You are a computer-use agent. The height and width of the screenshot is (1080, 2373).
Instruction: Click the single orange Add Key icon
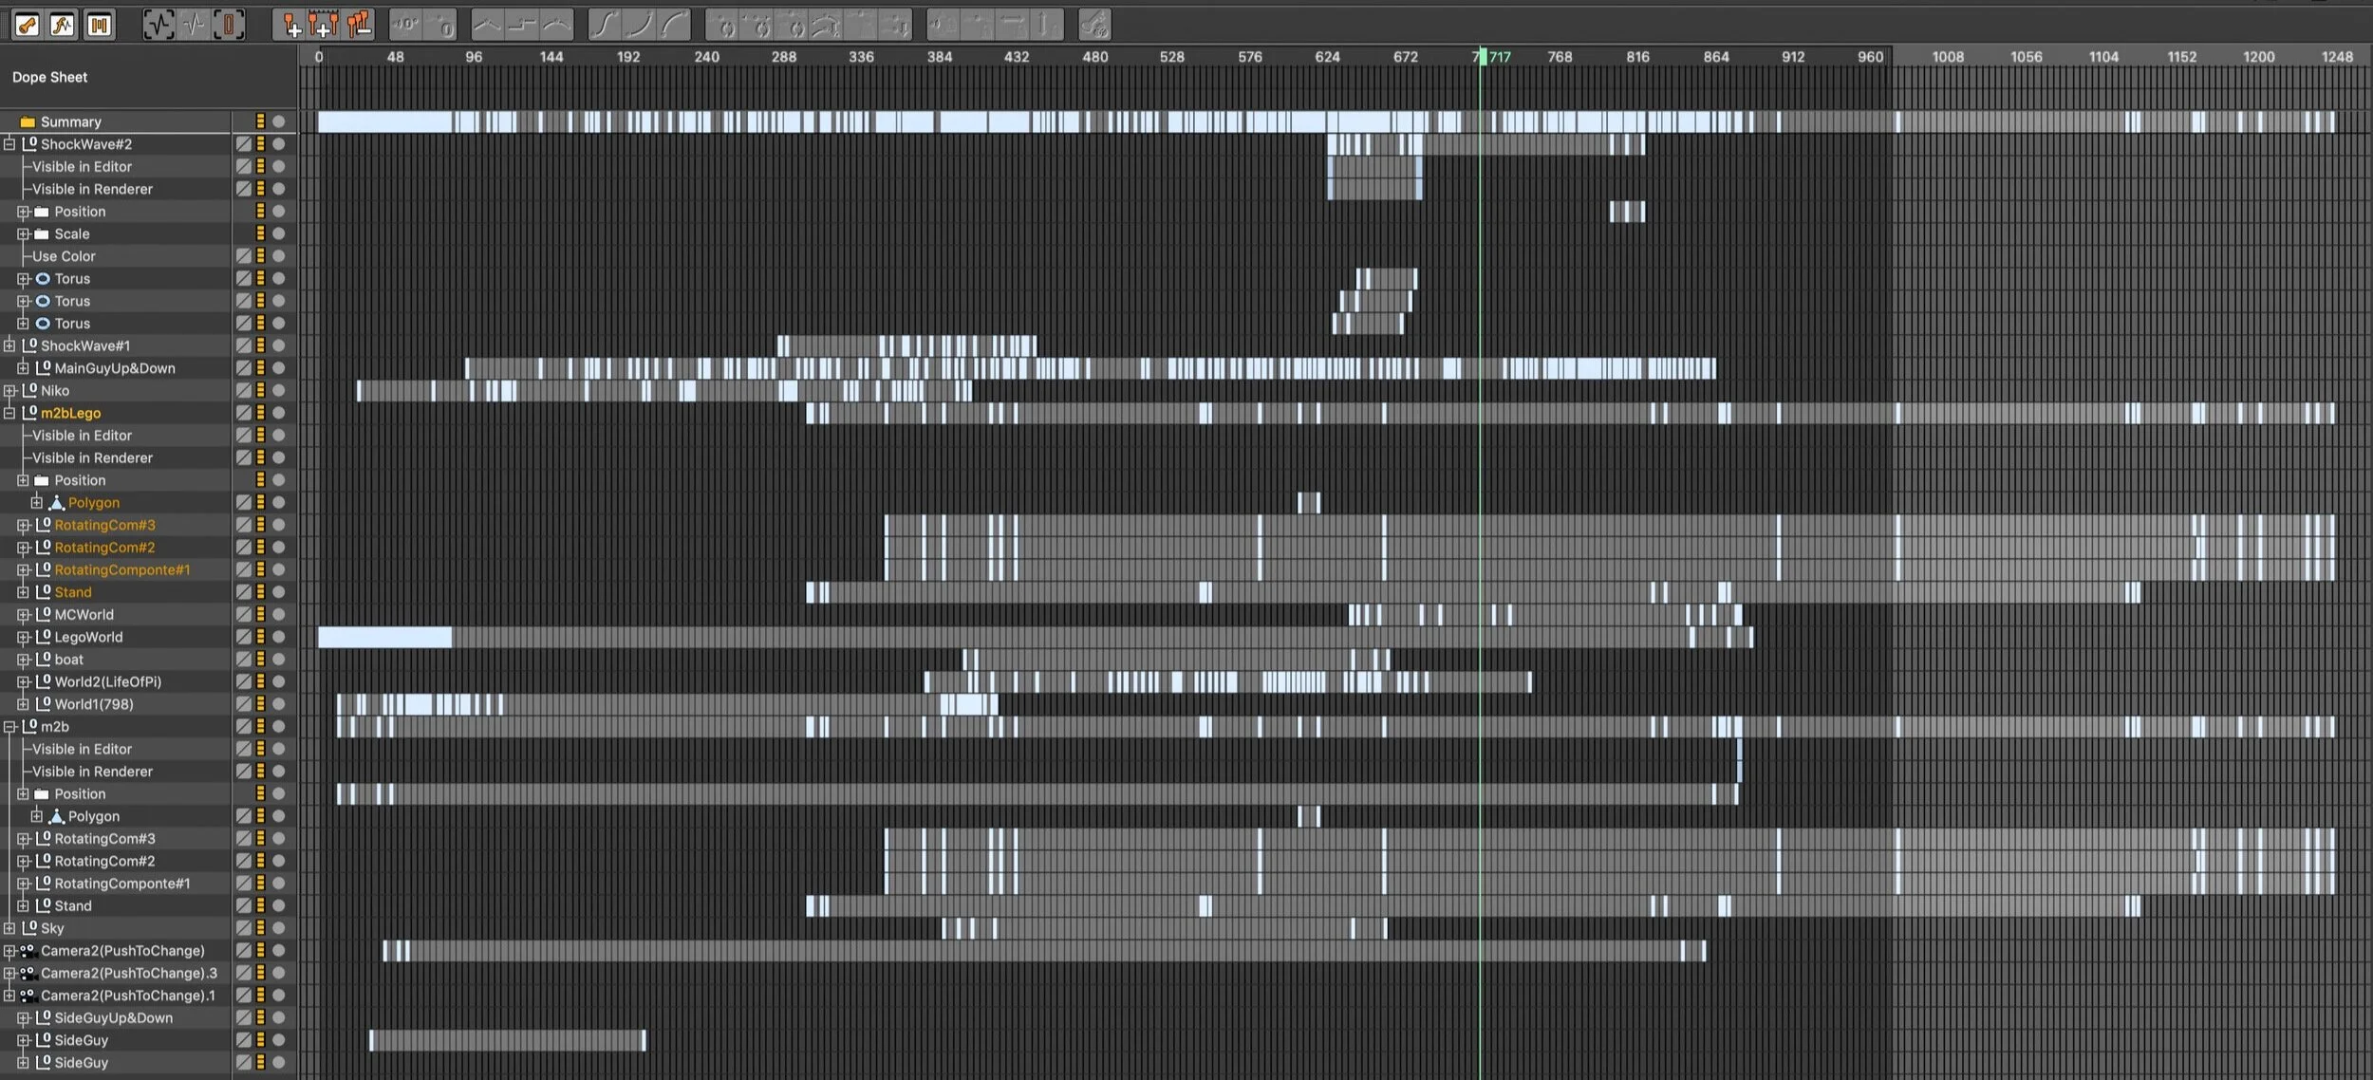click(290, 25)
